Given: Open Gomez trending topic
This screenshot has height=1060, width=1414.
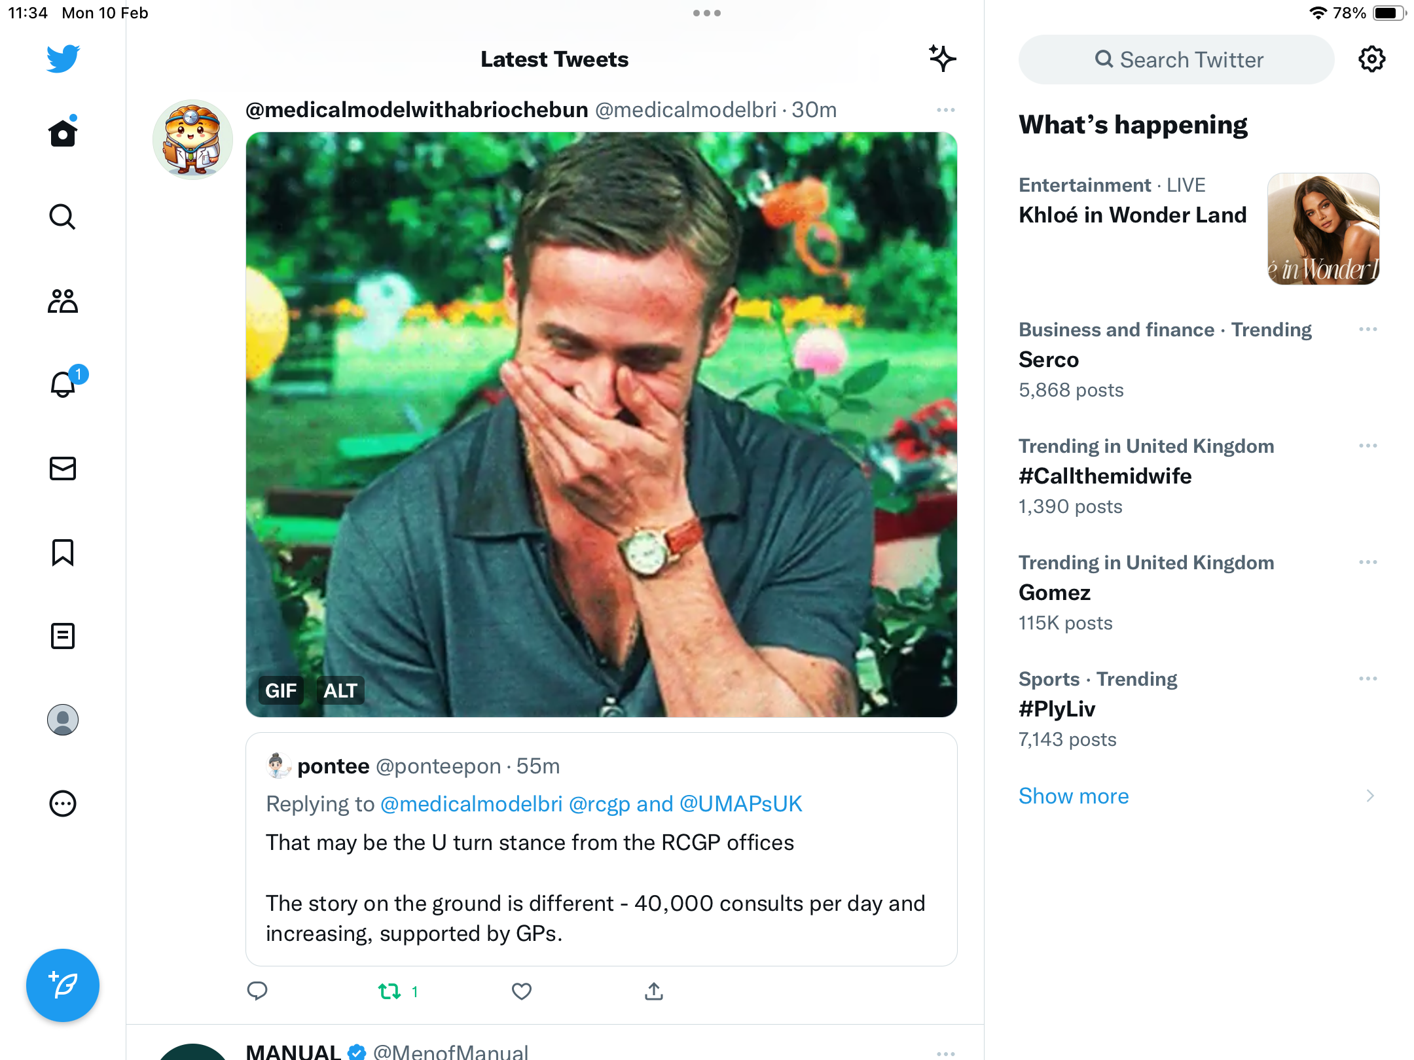Looking at the screenshot, I should tap(1055, 592).
